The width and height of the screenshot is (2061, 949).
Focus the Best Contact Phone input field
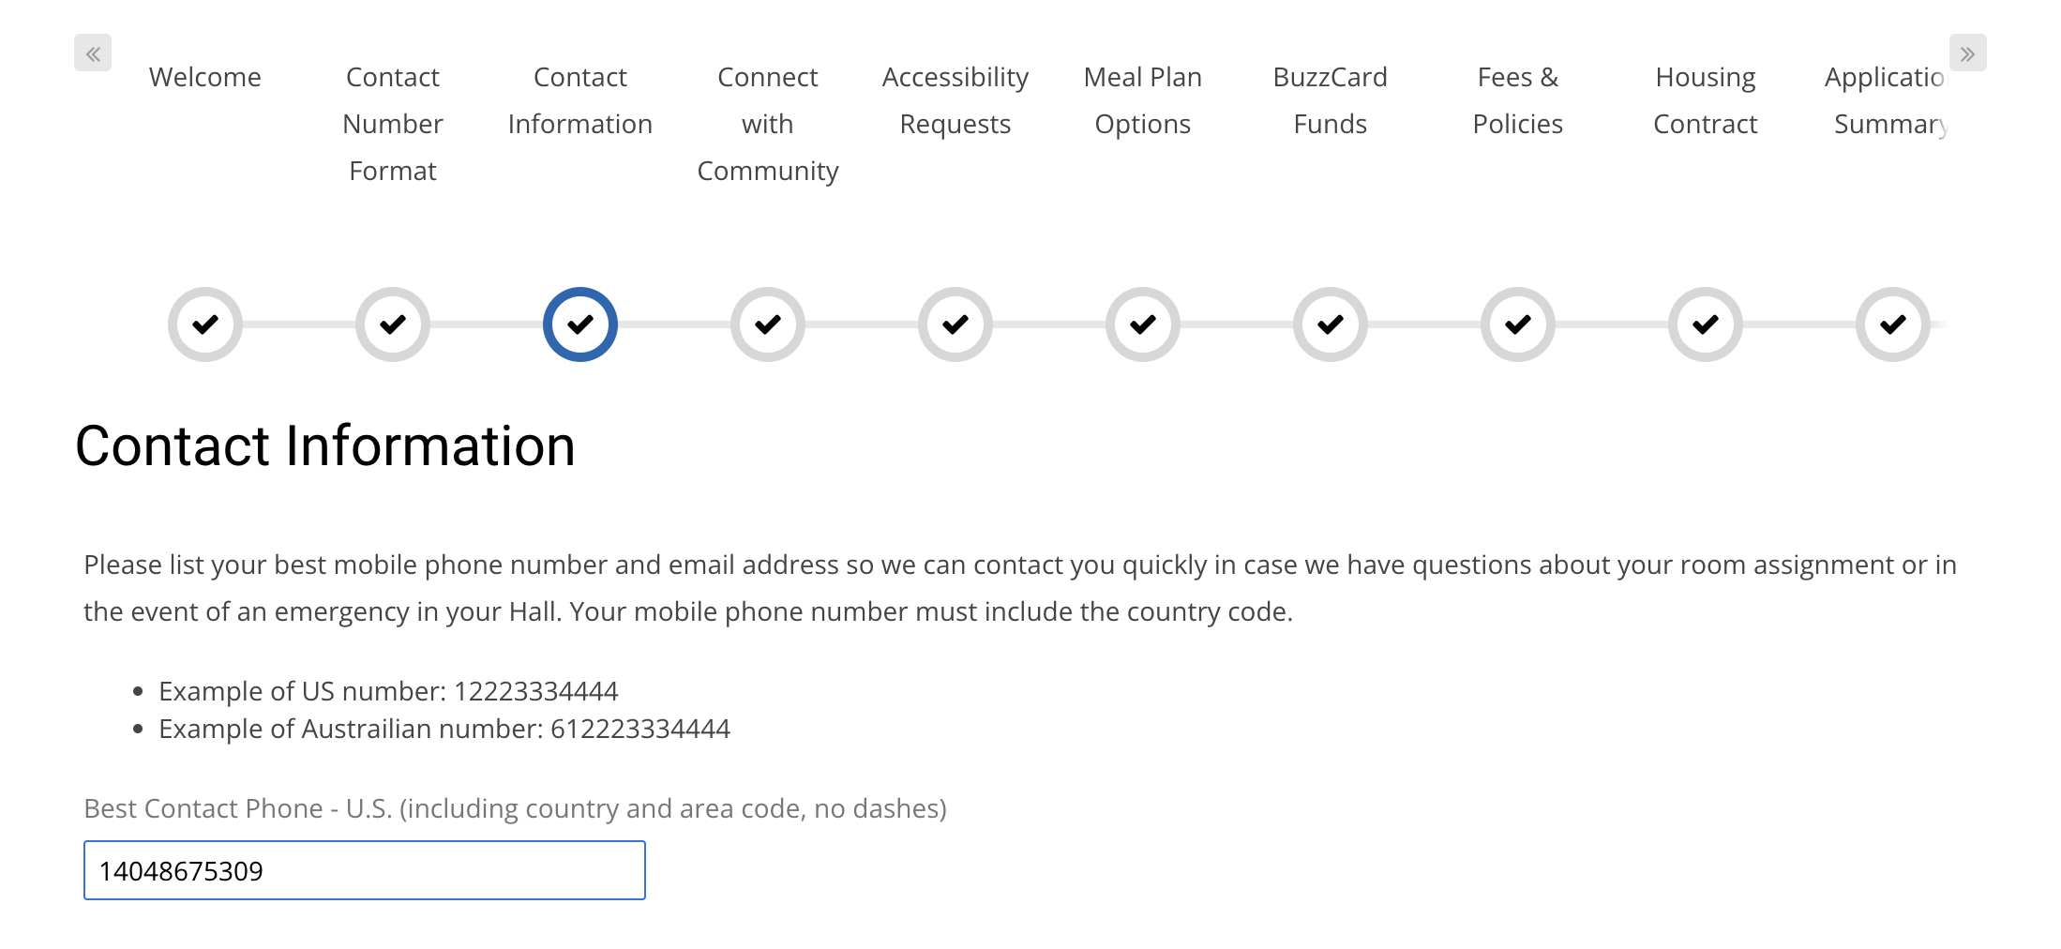pyautogui.click(x=365, y=870)
